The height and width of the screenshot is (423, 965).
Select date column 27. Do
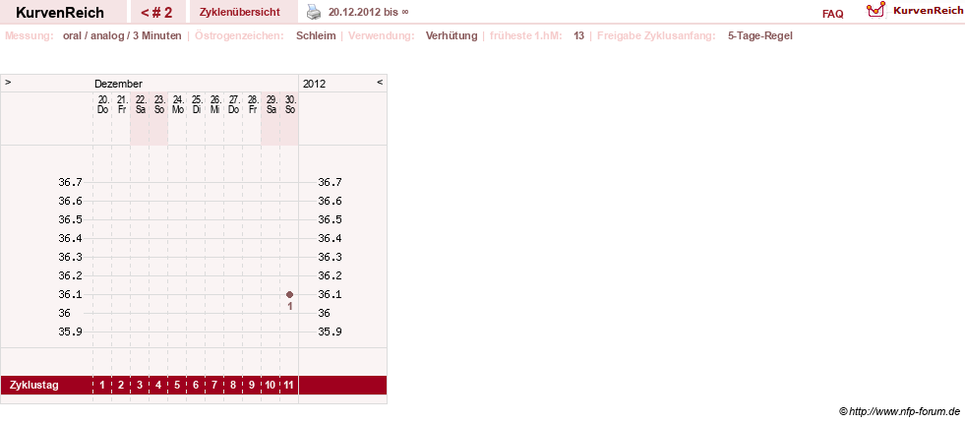233,104
